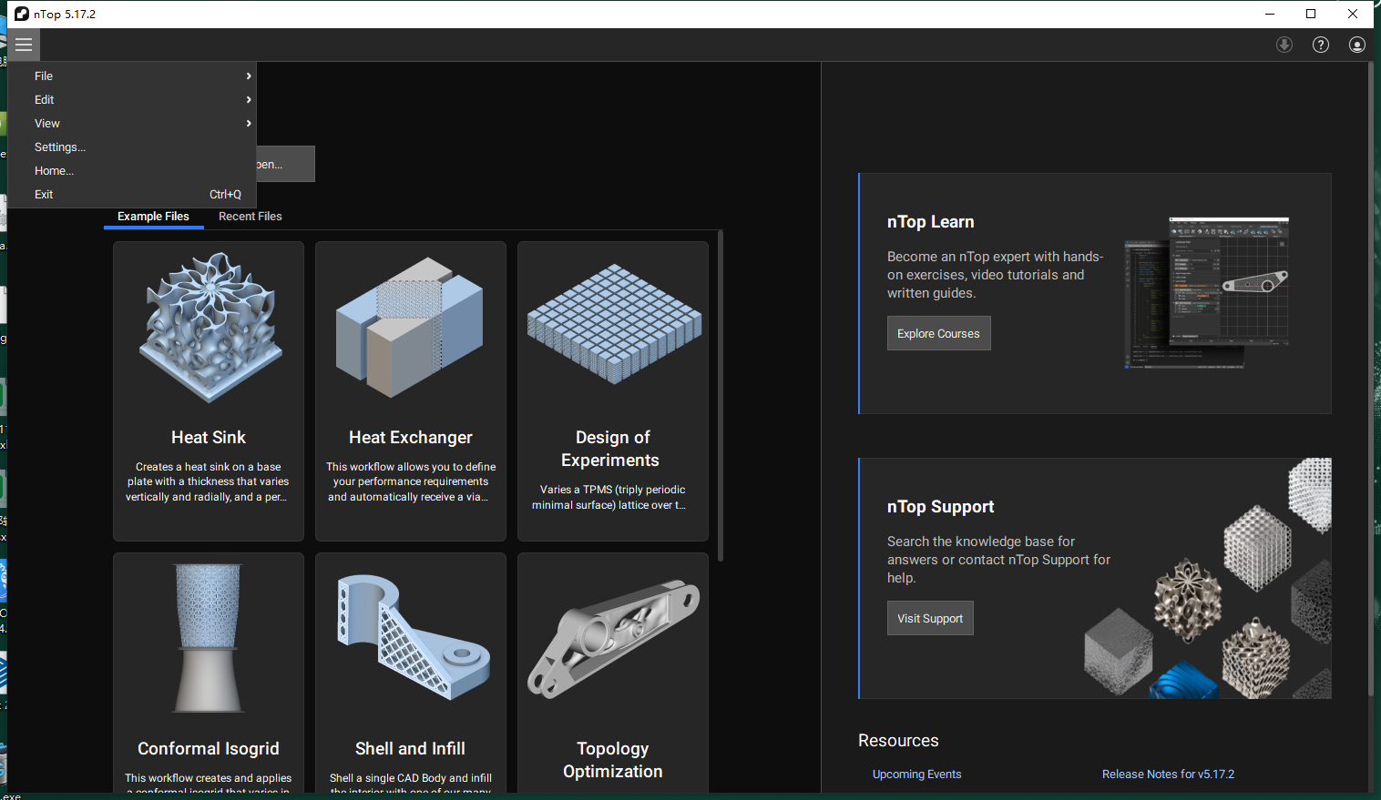
Task: Click the nTop Support heading
Action: pos(940,507)
